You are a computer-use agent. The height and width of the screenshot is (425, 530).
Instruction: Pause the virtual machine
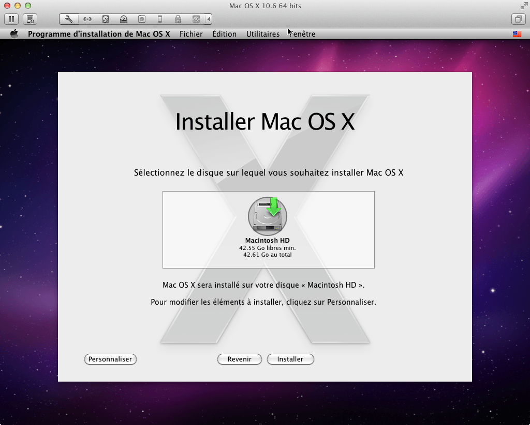[11, 19]
